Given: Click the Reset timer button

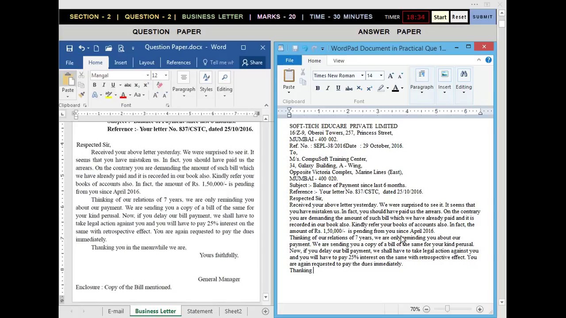Looking at the screenshot, I should pyautogui.click(x=459, y=17).
